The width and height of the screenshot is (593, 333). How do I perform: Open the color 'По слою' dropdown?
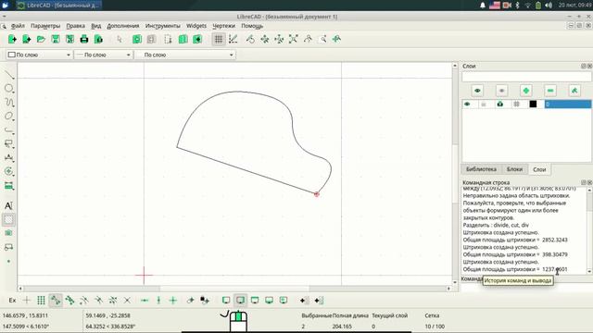pyautogui.click(x=39, y=55)
